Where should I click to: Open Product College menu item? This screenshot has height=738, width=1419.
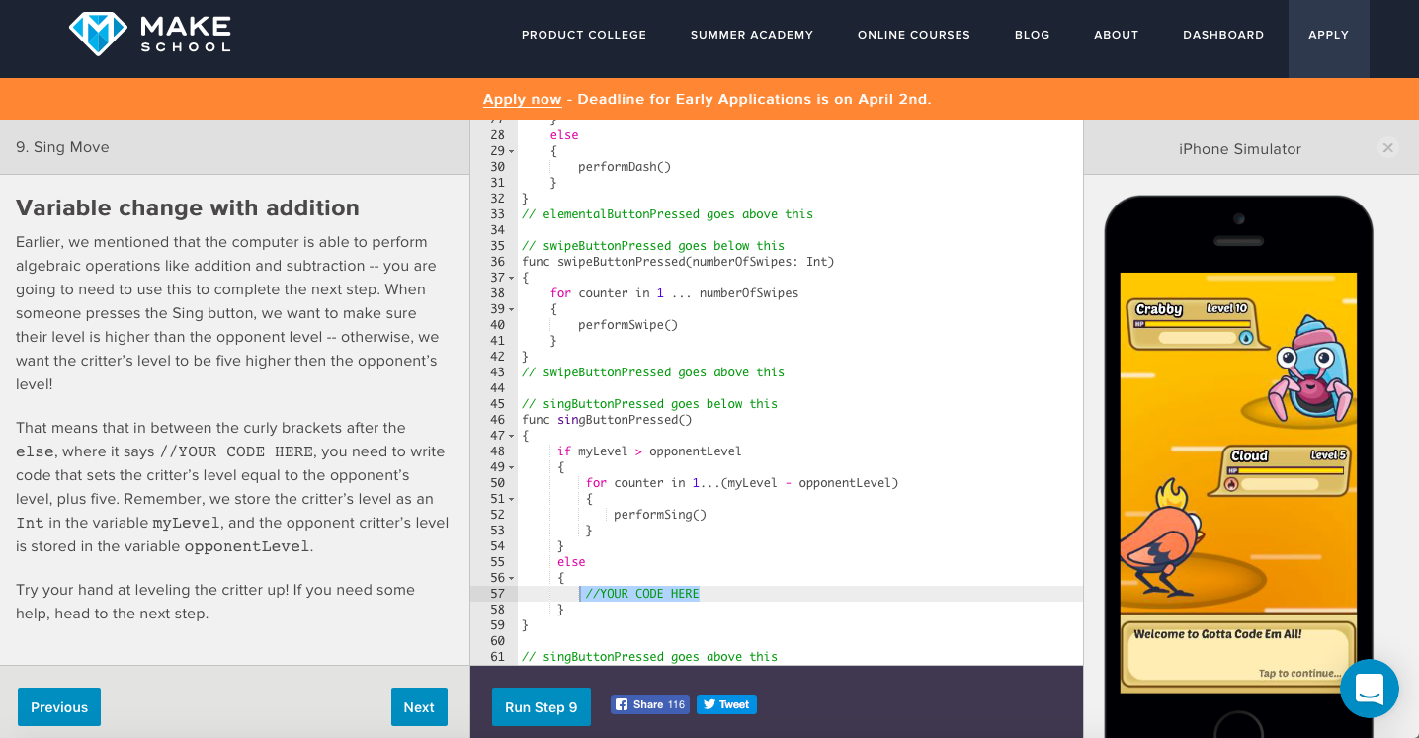point(583,35)
